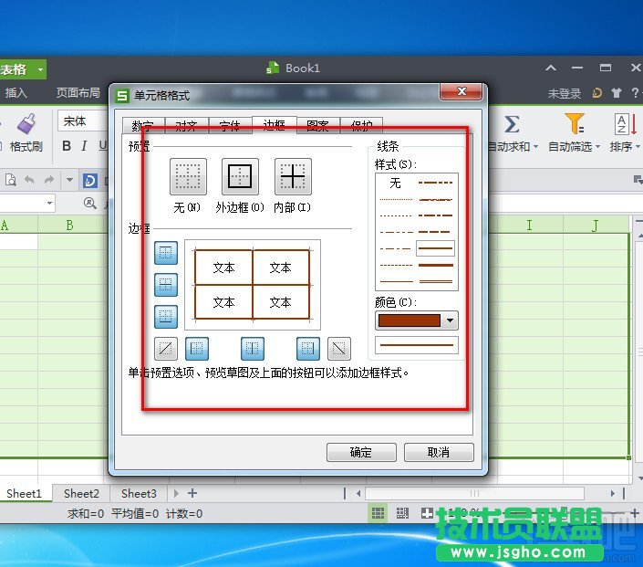
Task: Toggle the vertical middle border button
Action: tap(253, 349)
